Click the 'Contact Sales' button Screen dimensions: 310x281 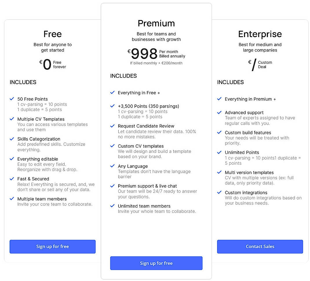tap(260, 246)
